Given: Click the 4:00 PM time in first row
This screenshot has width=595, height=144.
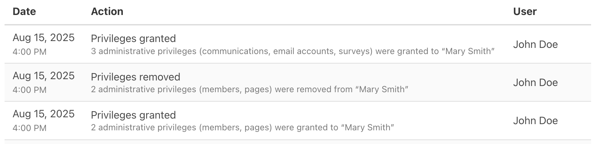Looking at the screenshot, I should [29, 52].
